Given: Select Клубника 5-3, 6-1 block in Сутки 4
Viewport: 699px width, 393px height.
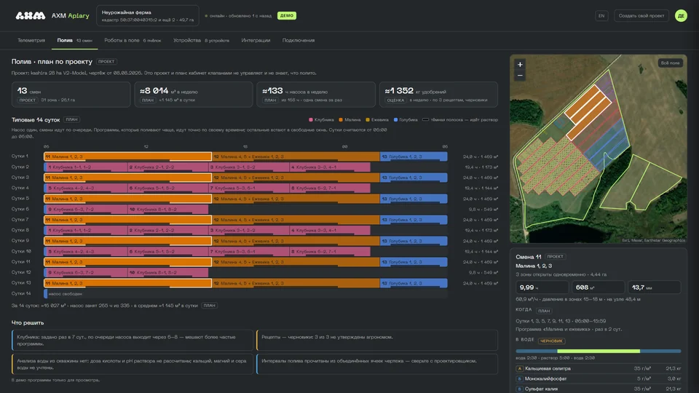Looking at the screenshot, I should point(249,188).
